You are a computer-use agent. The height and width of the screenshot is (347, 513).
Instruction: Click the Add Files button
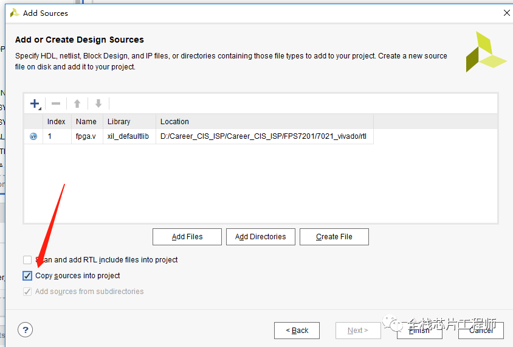tap(187, 237)
